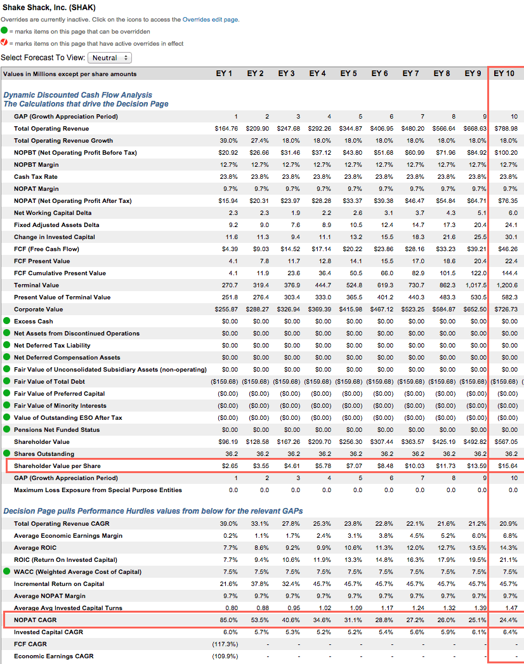The image size is (524, 664).
Task: Click Corporate Value $255.87
Action: tap(226, 309)
